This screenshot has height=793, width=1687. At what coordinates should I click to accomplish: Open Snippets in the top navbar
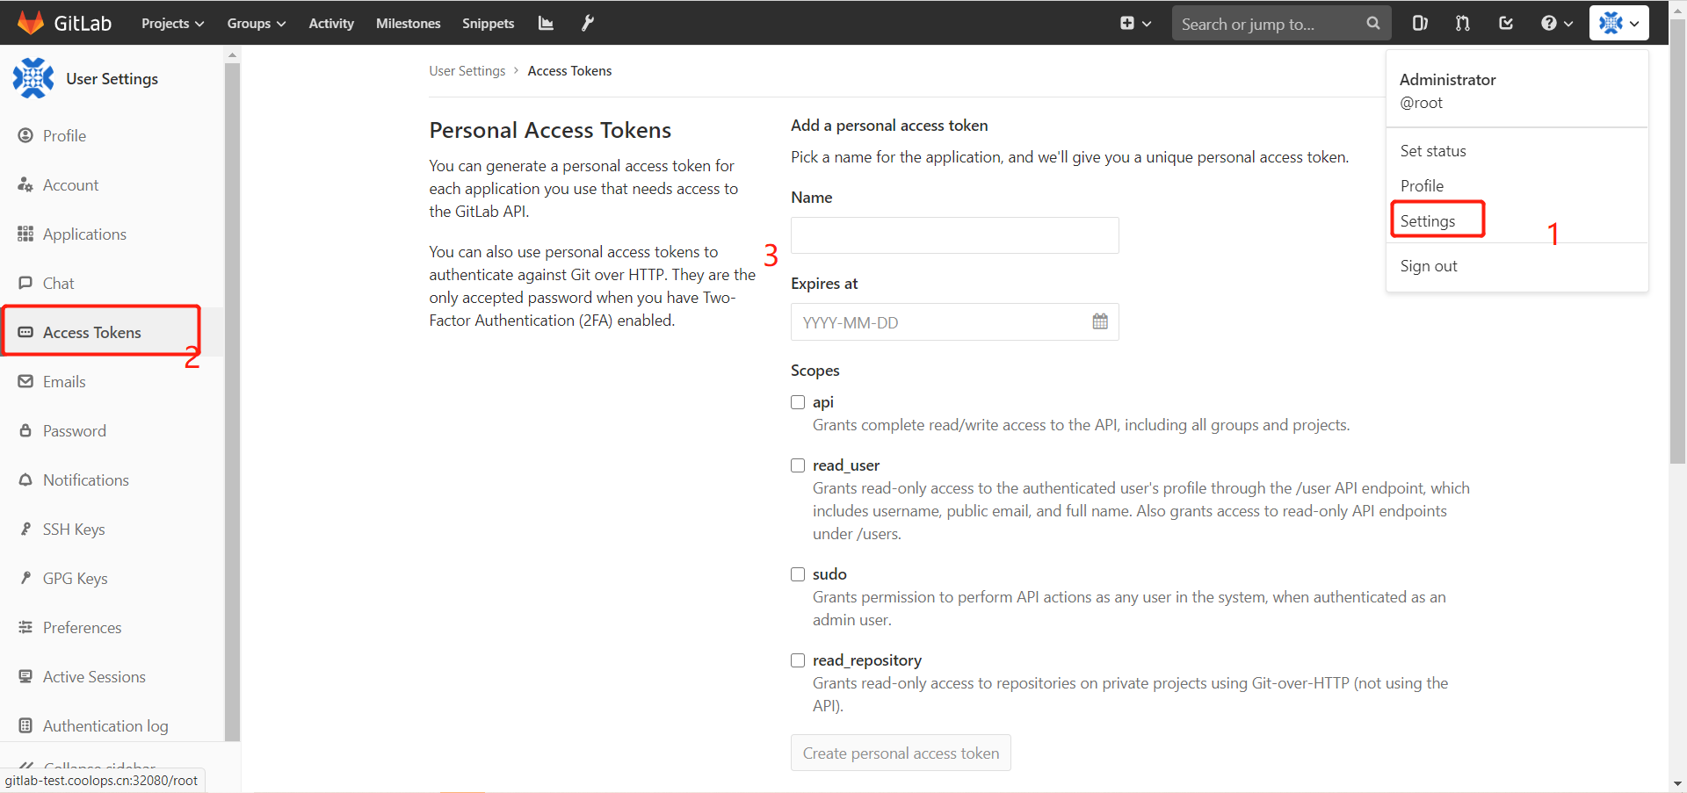coord(489,24)
